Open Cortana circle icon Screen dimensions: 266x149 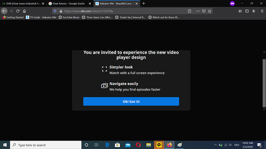point(86,145)
